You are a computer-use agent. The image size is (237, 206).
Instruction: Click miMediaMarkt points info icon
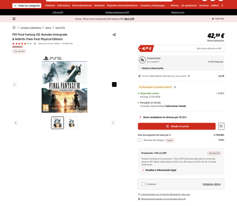pos(189,76)
